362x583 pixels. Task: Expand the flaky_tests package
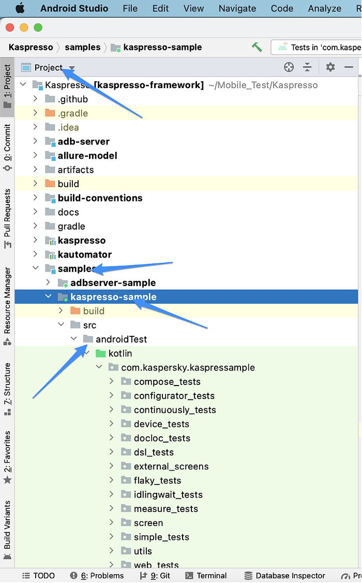click(111, 480)
